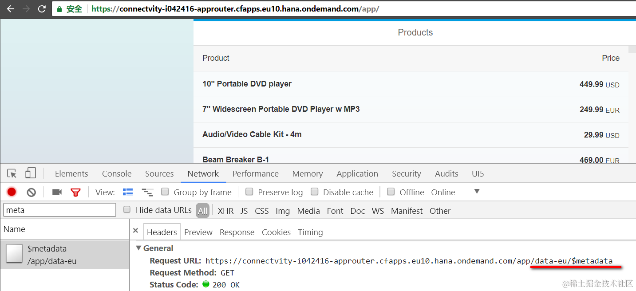This screenshot has height=291, width=636.
Task: Filter requests by CSS
Action: [x=262, y=211]
